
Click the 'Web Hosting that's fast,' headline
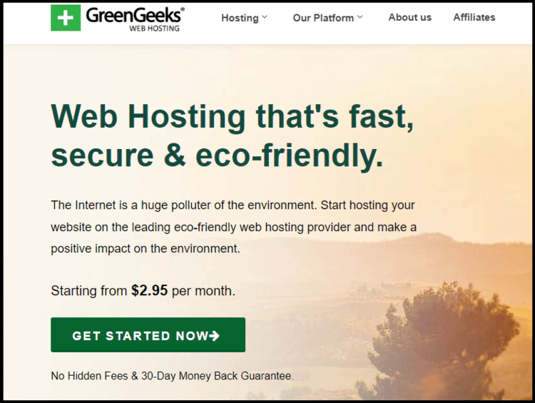[233, 116]
